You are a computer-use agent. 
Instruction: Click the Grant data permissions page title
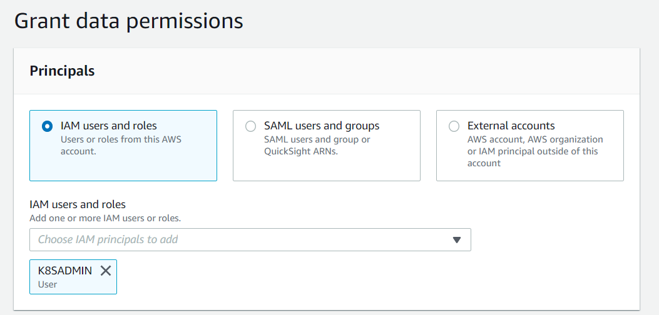128,21
